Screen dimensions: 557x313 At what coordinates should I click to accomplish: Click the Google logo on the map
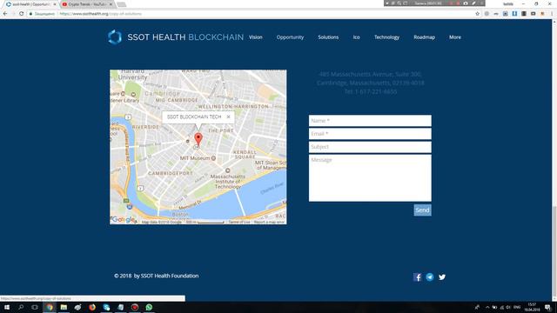[124, 220]
